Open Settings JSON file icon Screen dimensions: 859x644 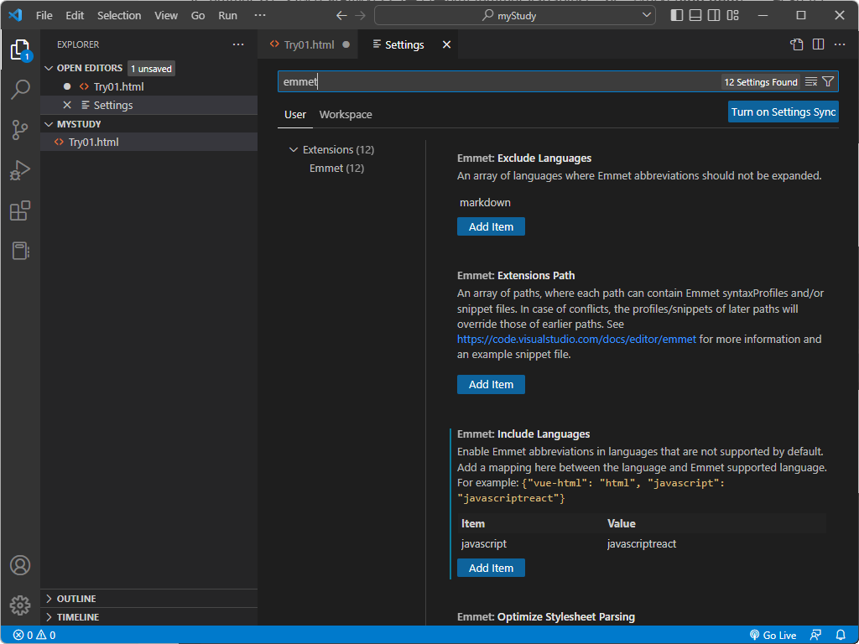tap(797, 44)
